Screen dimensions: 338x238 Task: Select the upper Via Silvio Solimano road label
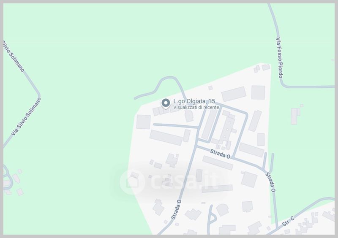tap(14, 56)
